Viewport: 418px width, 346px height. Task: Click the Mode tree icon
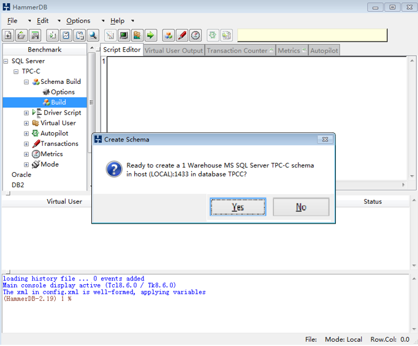pyautogui.click(x=36, y=164)
